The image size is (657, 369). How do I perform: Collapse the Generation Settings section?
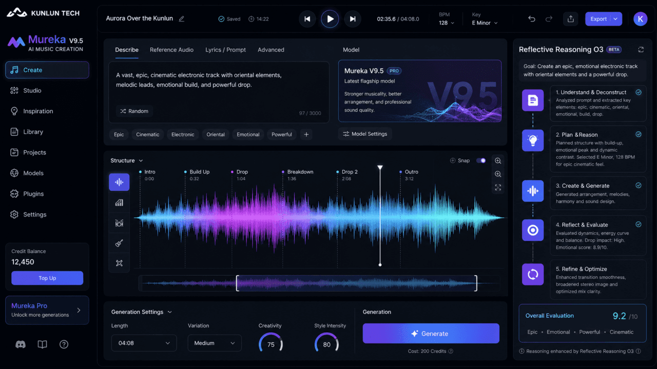pos(142,312)
